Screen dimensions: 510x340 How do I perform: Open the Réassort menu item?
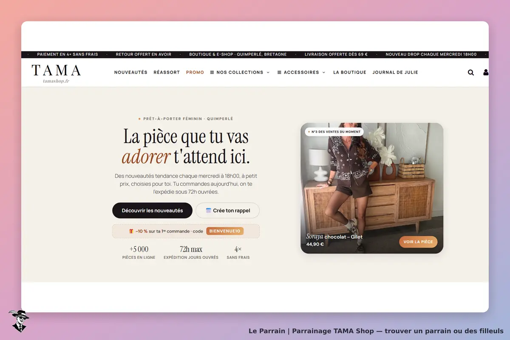[167, 72]
